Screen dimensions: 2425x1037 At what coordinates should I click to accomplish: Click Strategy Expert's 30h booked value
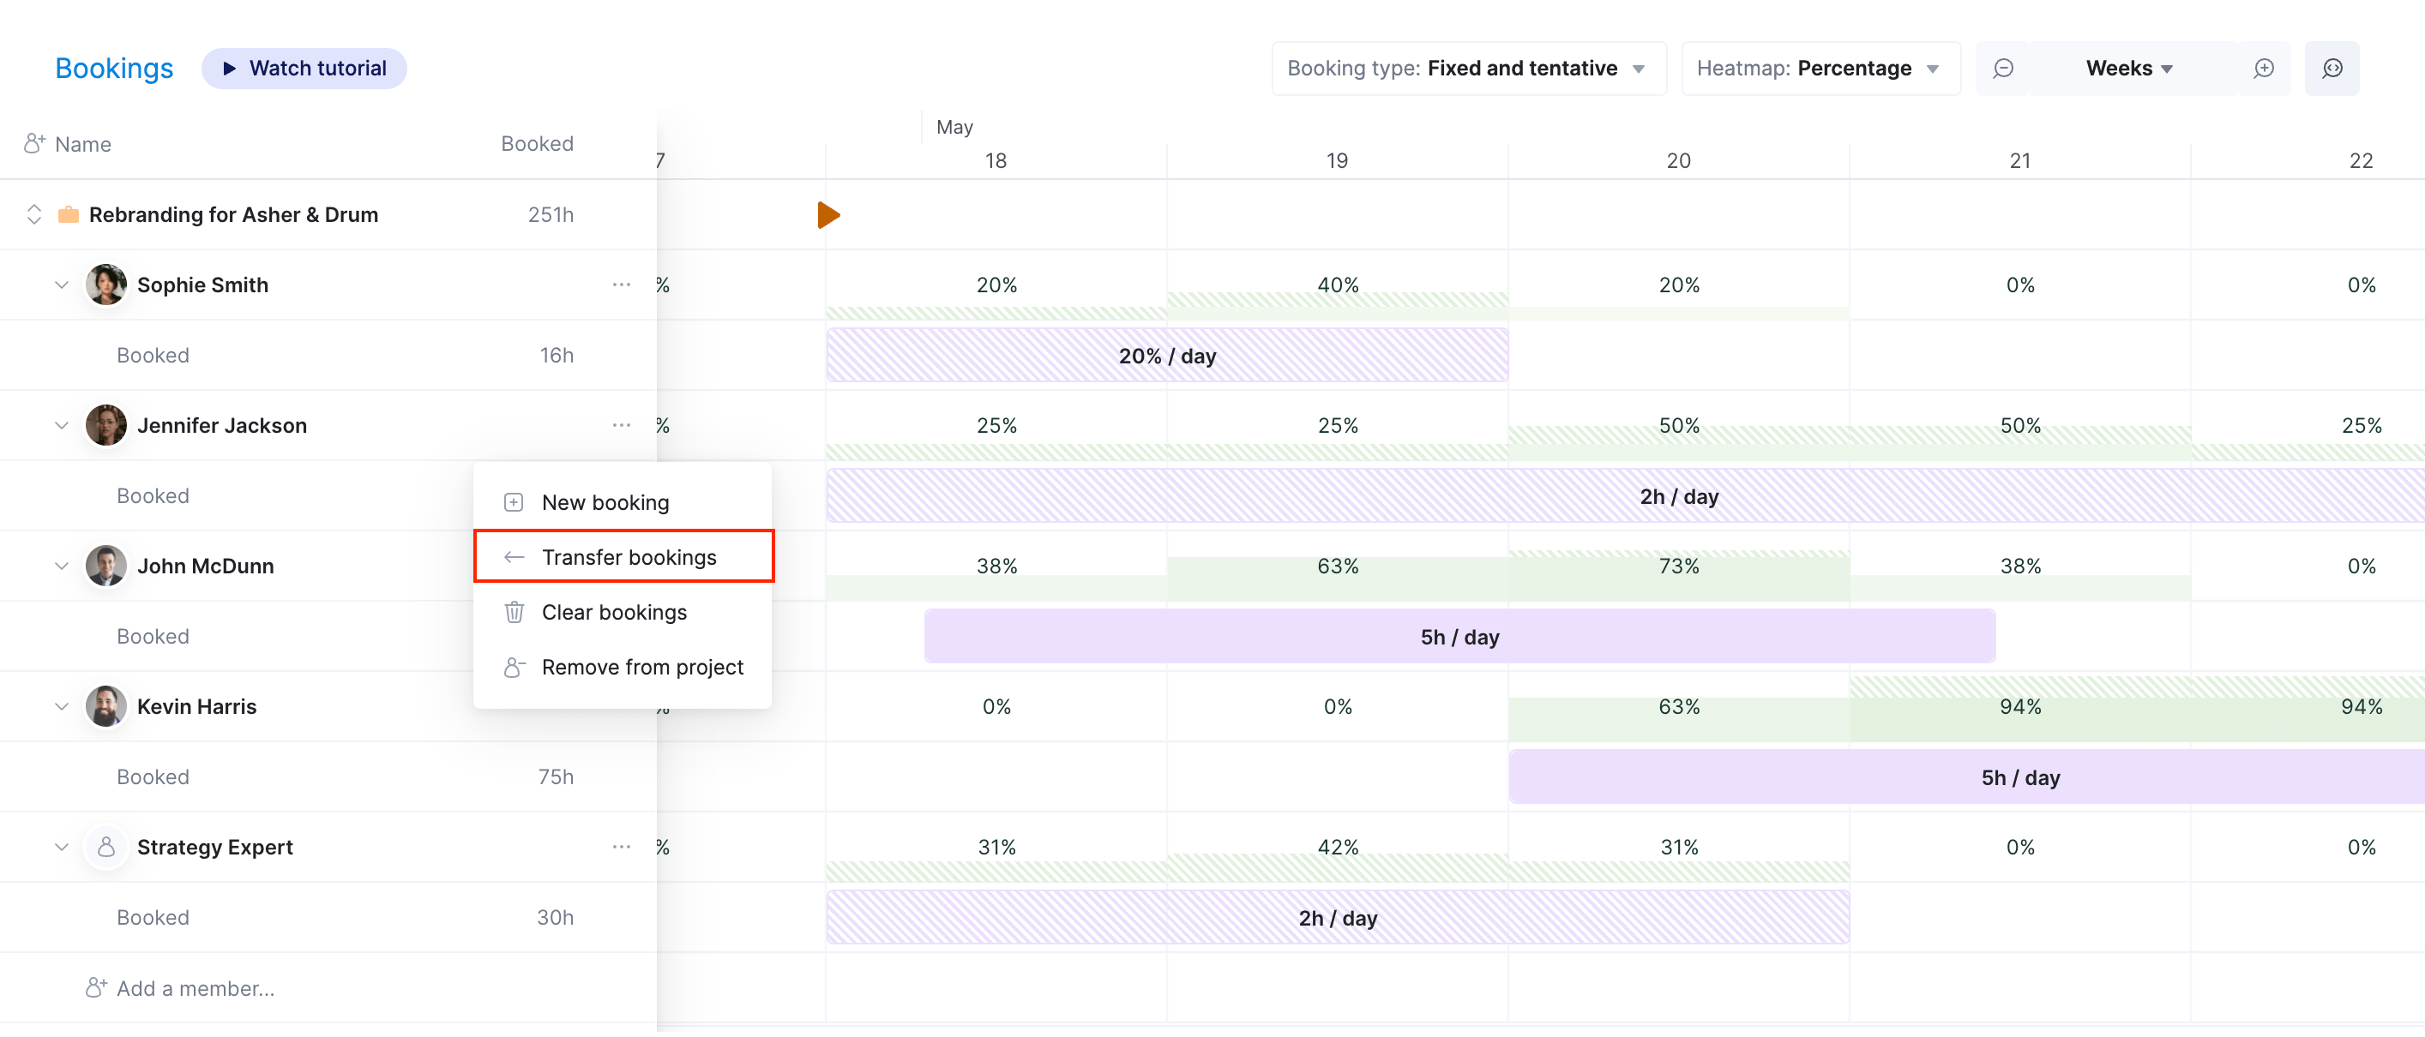tap(556, 918)
